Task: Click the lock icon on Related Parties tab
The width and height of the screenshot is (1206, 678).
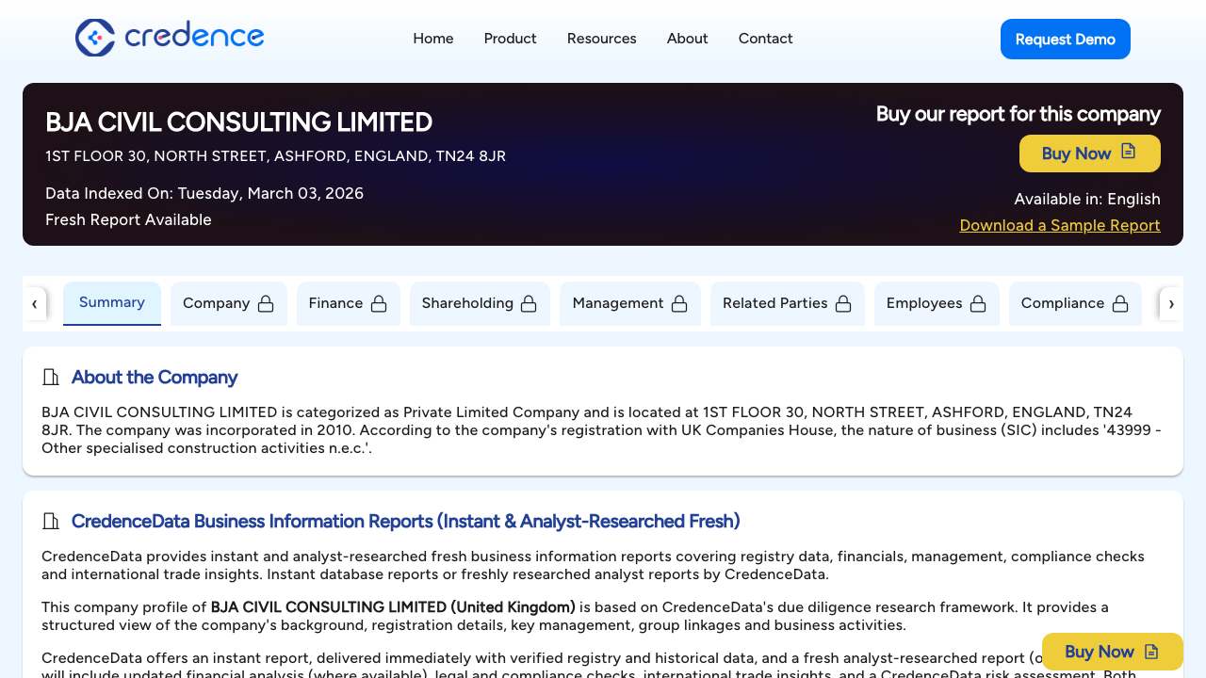Action: (x=843, y=303)
